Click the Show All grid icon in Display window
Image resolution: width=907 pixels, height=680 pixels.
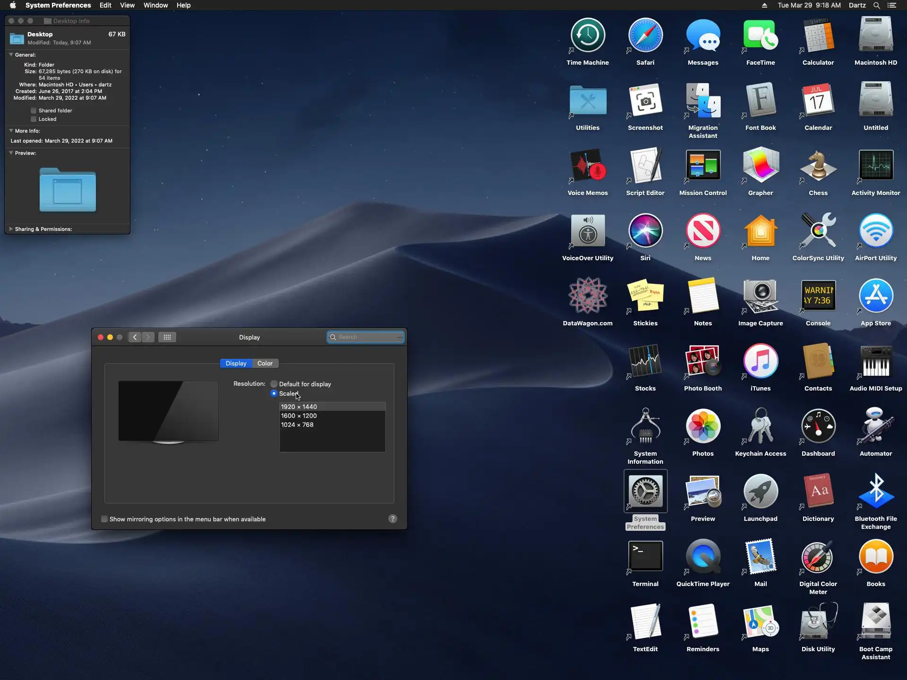click(x=167, y=337)
